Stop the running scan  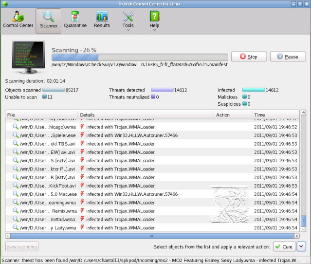pyautogui.click(x=249, y=57)
